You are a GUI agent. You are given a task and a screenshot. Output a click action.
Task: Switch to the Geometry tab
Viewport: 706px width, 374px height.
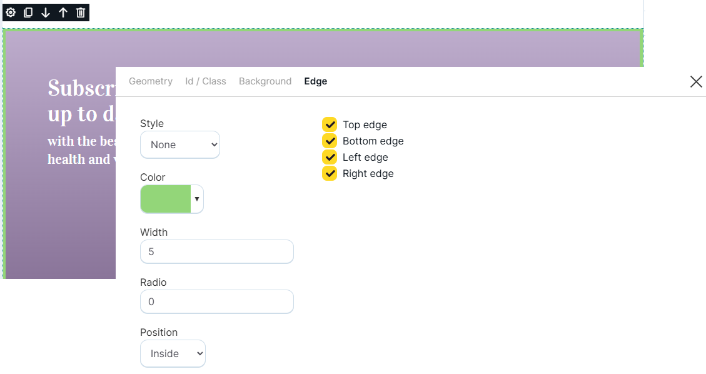[x=151, y=81]
